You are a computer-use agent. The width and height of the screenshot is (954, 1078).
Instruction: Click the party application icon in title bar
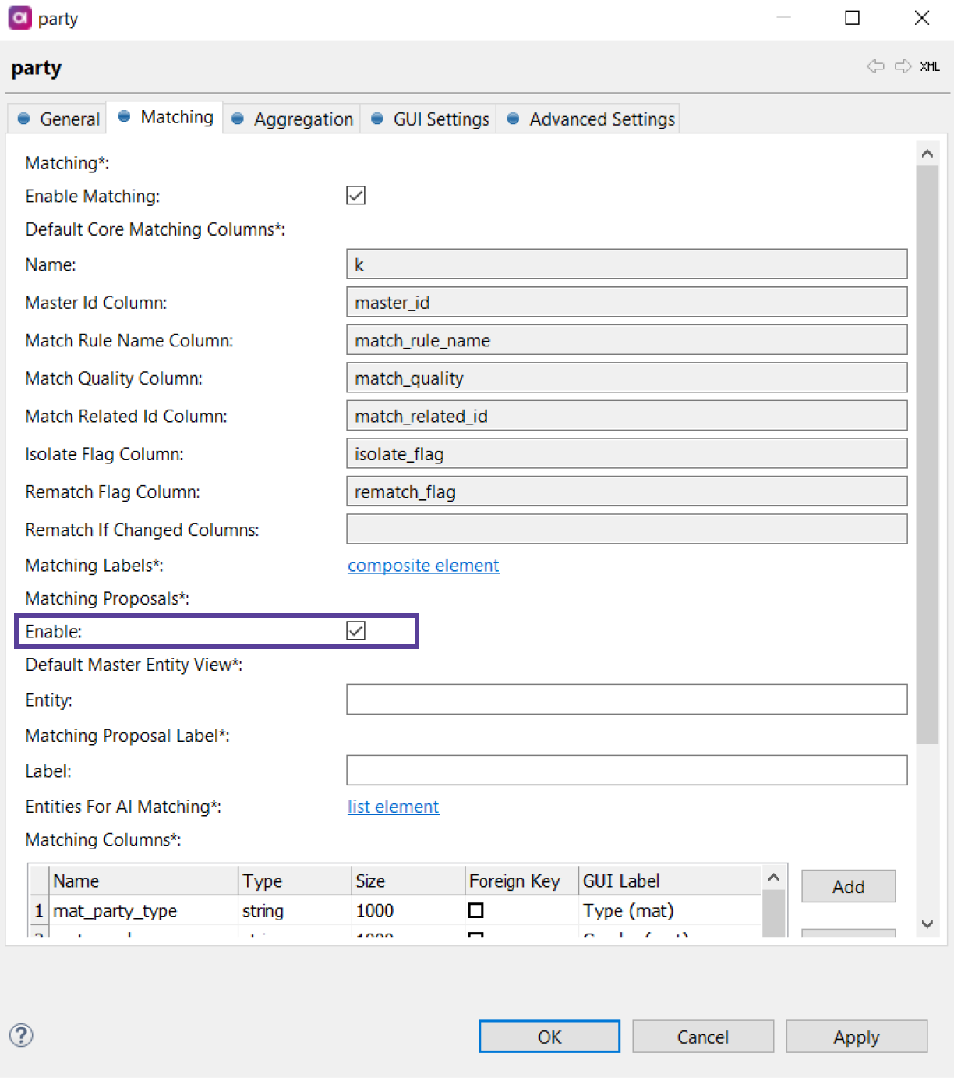click(19, 17)
